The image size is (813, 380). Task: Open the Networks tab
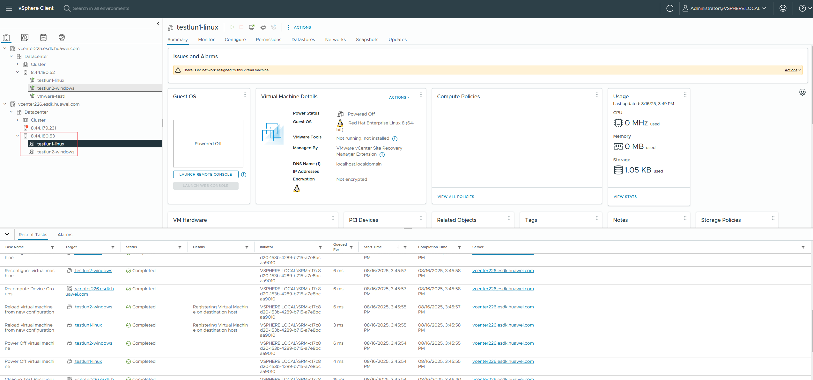pos(335,39)
